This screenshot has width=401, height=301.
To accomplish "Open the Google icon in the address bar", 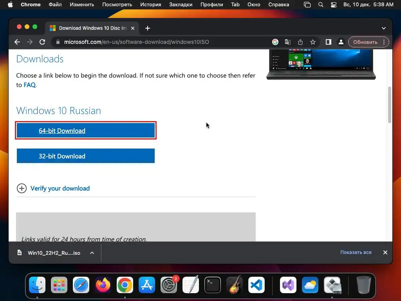I will [275, 42].
